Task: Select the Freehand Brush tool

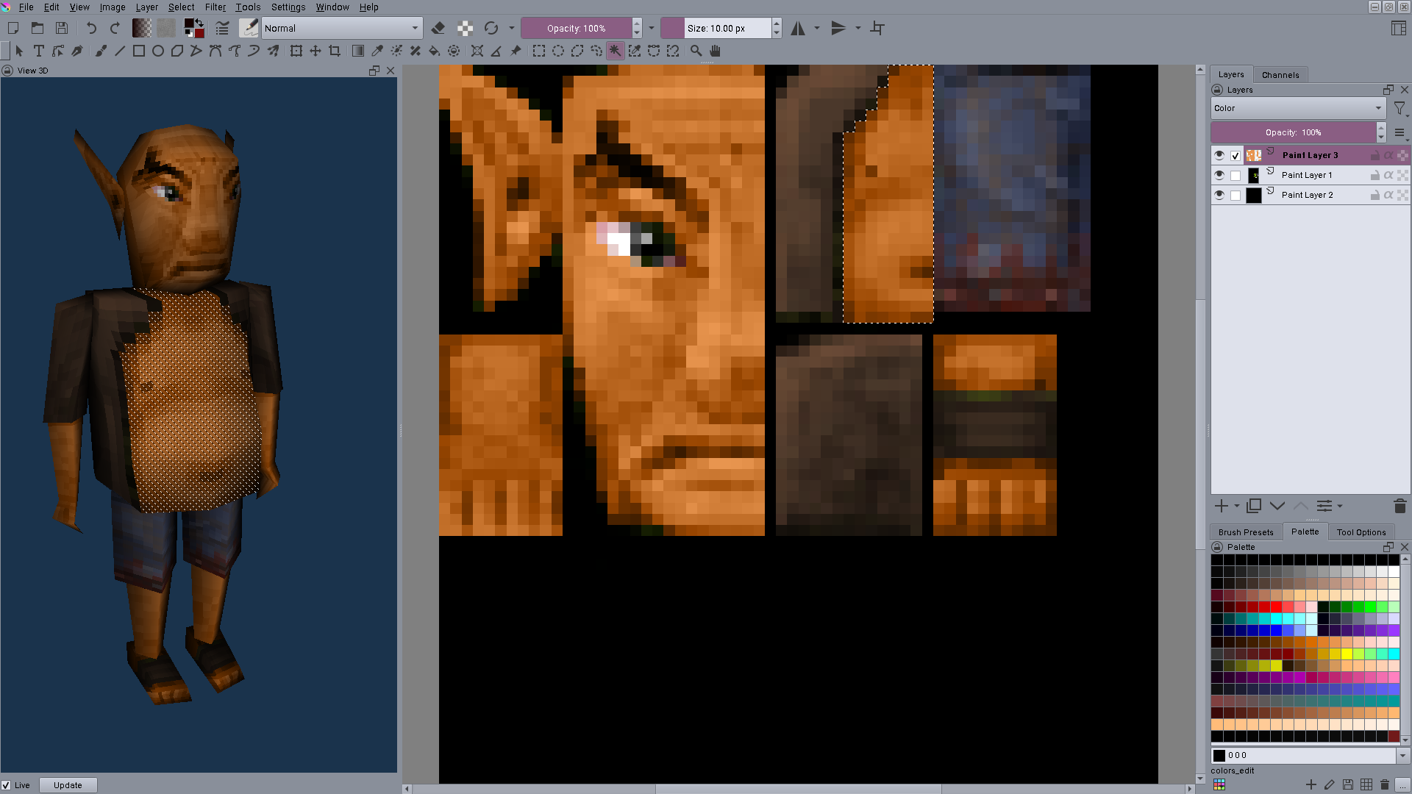Action: pos(101,51)
